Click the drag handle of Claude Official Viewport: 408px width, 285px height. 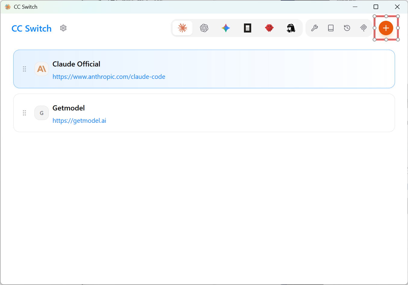[24, 69]
